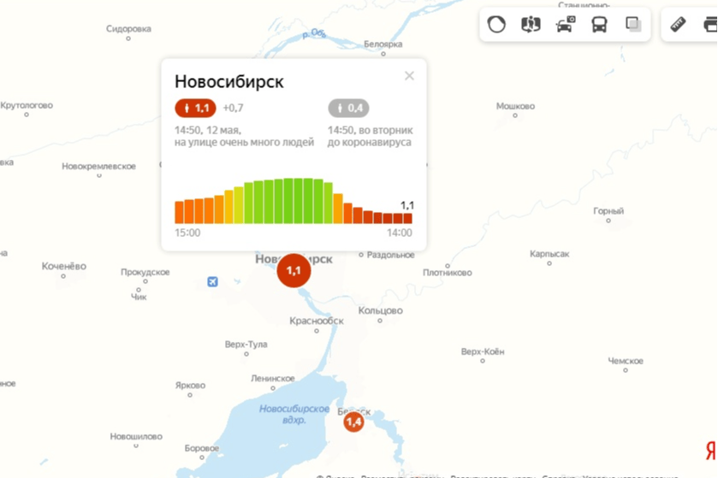Screen dimensions: 718x478
Task: Click the р. Обь river label
Action: tap(314, 34)
